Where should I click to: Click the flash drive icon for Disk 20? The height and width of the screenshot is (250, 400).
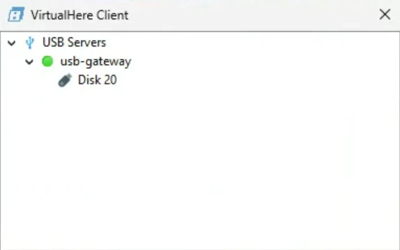click(65, 80)
